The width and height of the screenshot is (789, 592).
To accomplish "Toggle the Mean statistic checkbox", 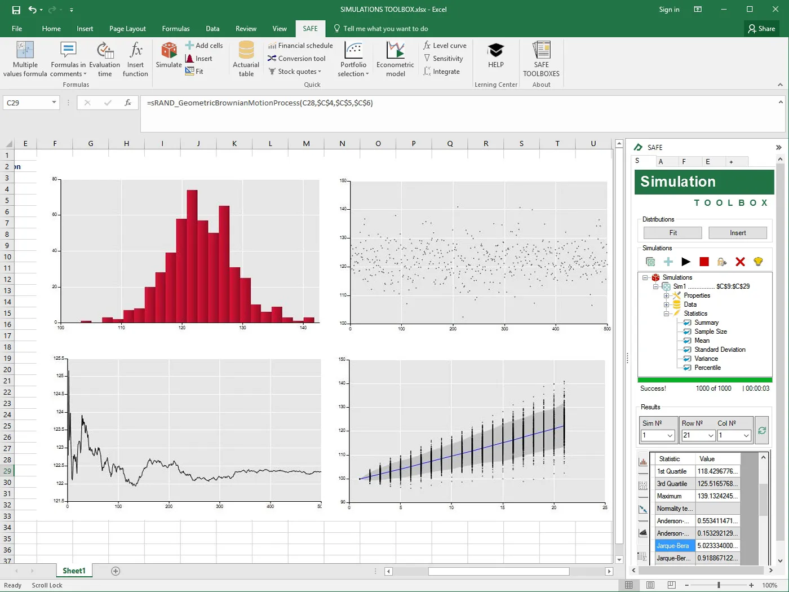I will tap(686, 341).
